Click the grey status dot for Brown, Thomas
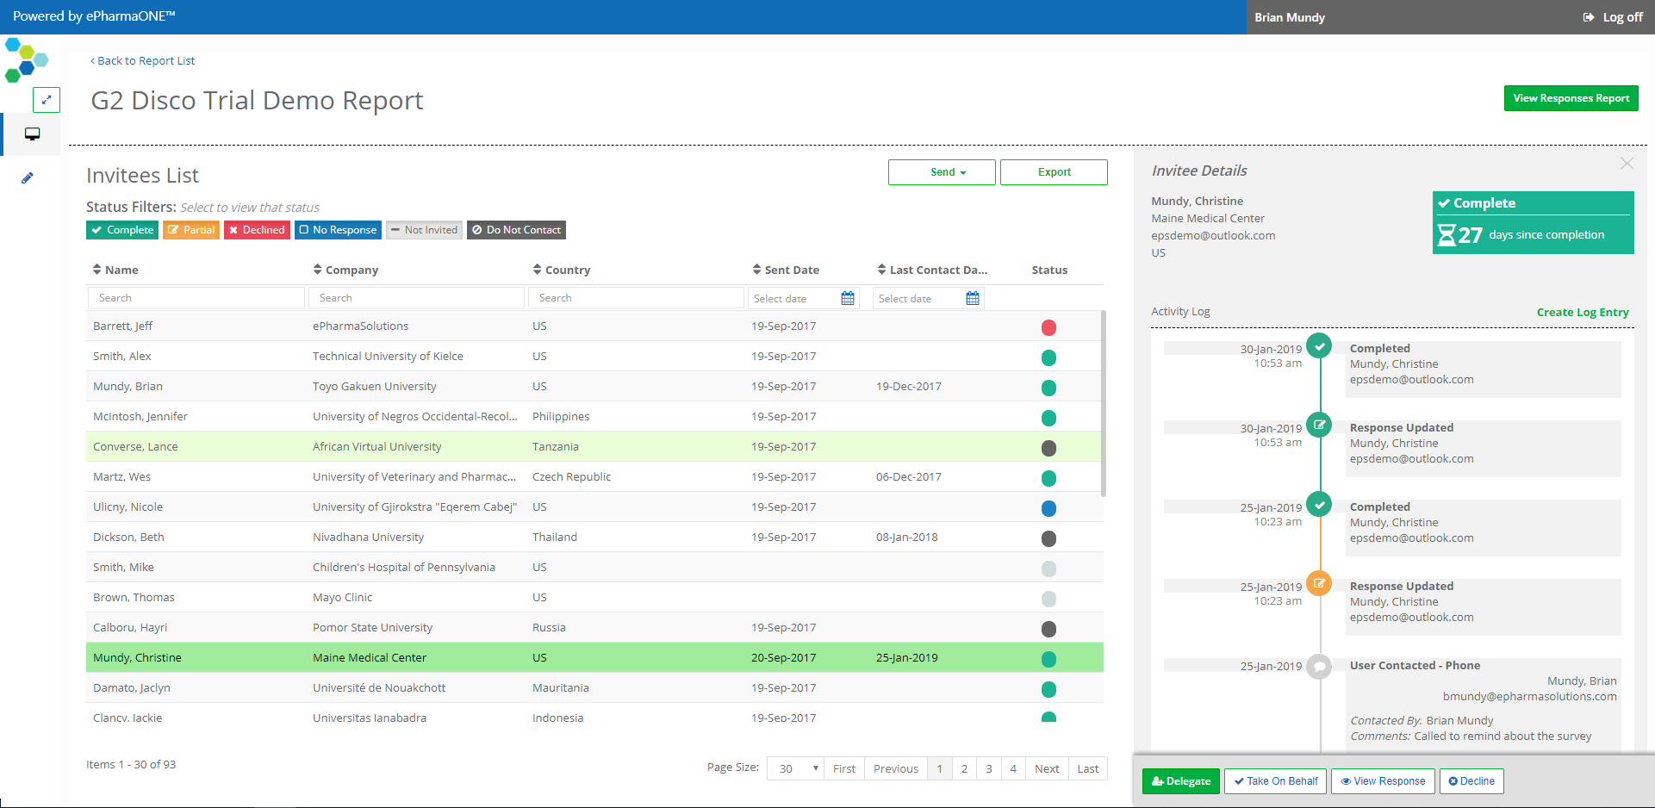Screen dimensions: 1655x808 tap(1048, 599)
